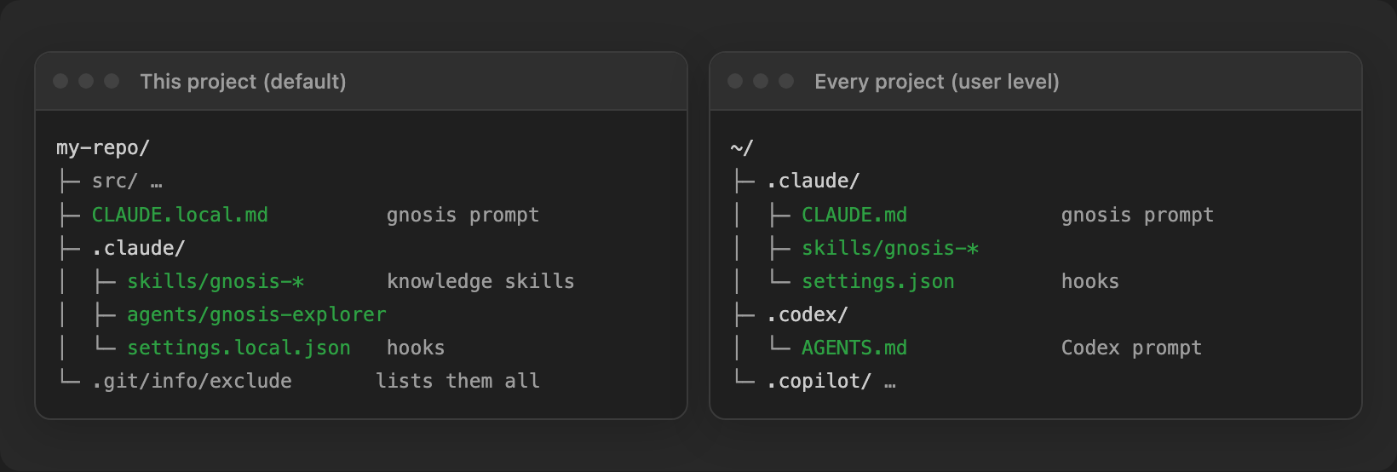Click the 'lists them all' annotation
The width and height of the screenshot is (1397, 472).
[457, 381]
